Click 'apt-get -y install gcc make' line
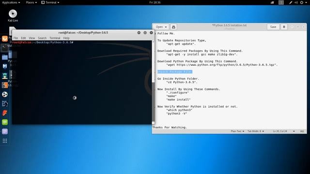The height and width of the screenshot is (174, 310). tap(202, 54)
